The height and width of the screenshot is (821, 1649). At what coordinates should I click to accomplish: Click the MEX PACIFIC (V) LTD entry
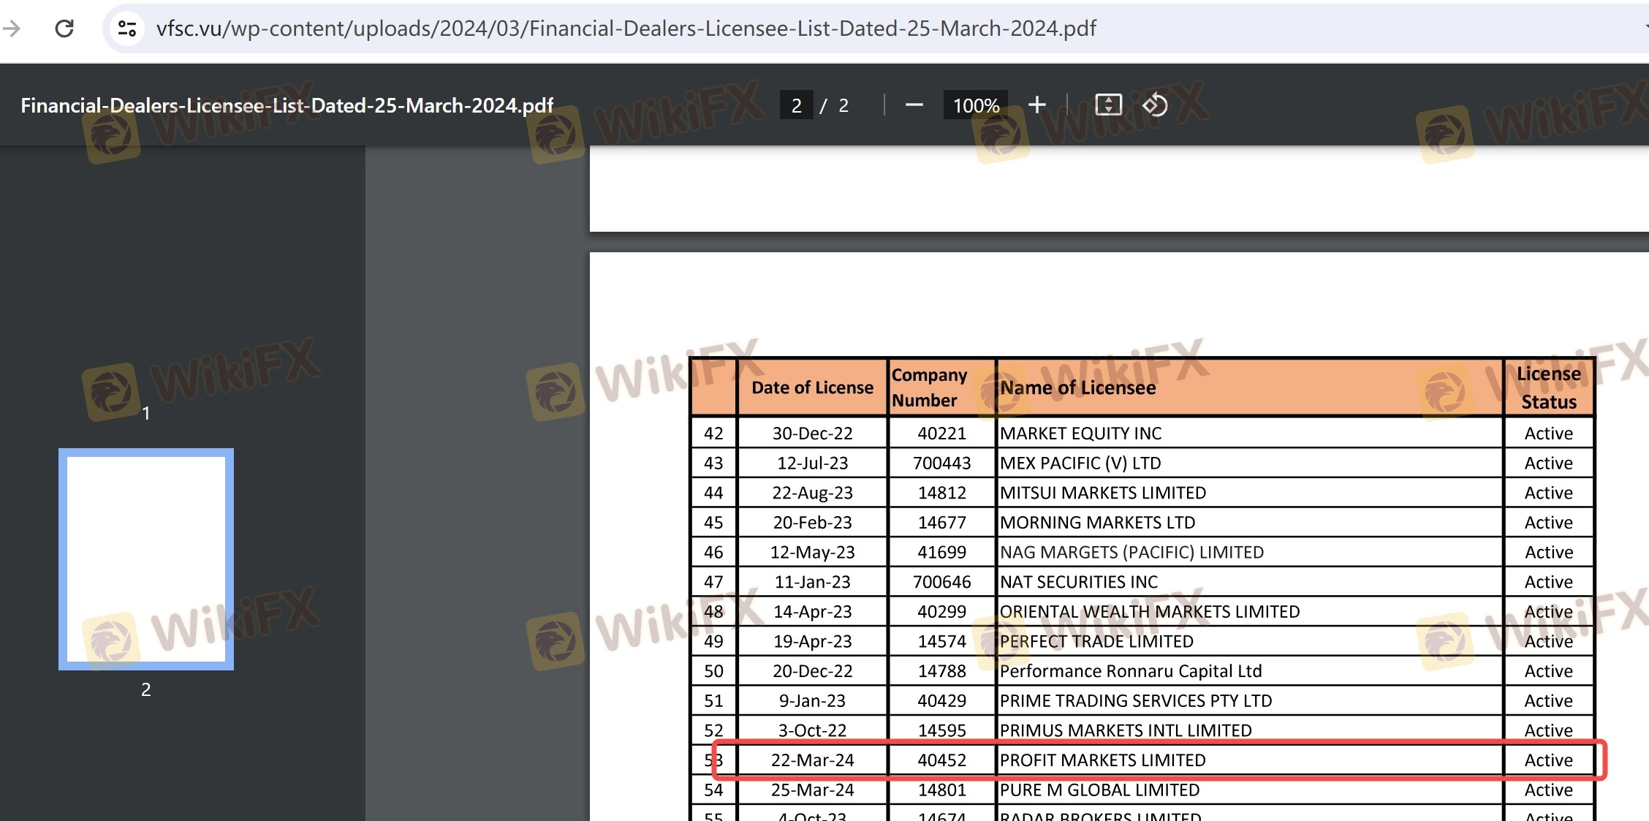[1080, 463]
